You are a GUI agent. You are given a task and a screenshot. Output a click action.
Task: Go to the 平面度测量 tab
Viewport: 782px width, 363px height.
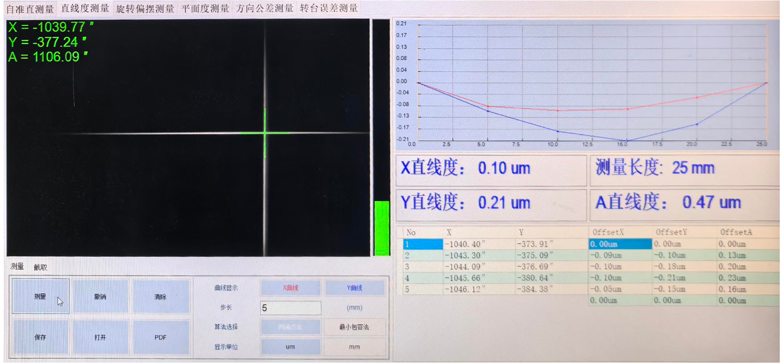point(205,9)
